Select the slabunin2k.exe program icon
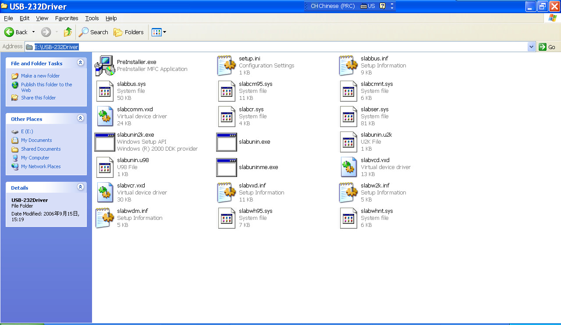 (x=104, y=142)
